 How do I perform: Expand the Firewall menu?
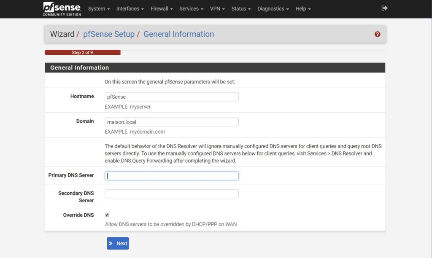[x=162, y=9]
